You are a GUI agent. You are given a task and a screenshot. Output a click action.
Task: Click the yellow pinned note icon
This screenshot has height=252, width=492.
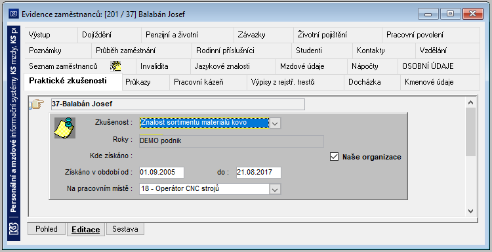65,128
